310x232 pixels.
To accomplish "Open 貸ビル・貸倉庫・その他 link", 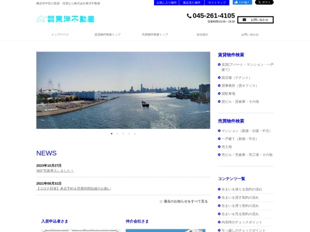I will tap(240, 102).
